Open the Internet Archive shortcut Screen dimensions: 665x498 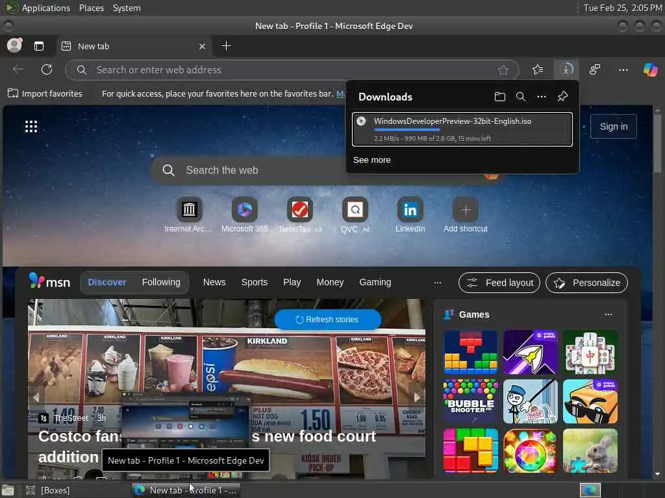click(x=189, y=215)
